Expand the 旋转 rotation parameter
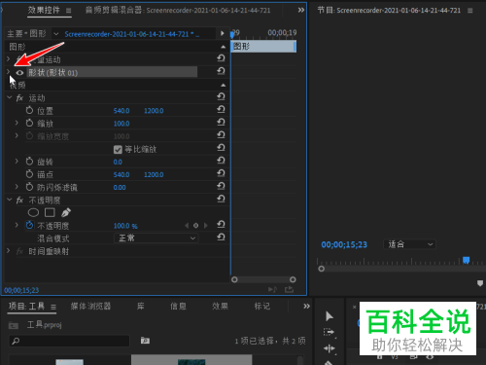This screenshot has height=365, width=486. [x=17, y=161]
